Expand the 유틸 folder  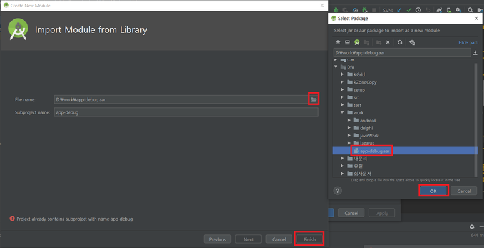(342, 166)
